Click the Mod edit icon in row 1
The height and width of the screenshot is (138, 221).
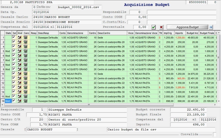(20, 37)
